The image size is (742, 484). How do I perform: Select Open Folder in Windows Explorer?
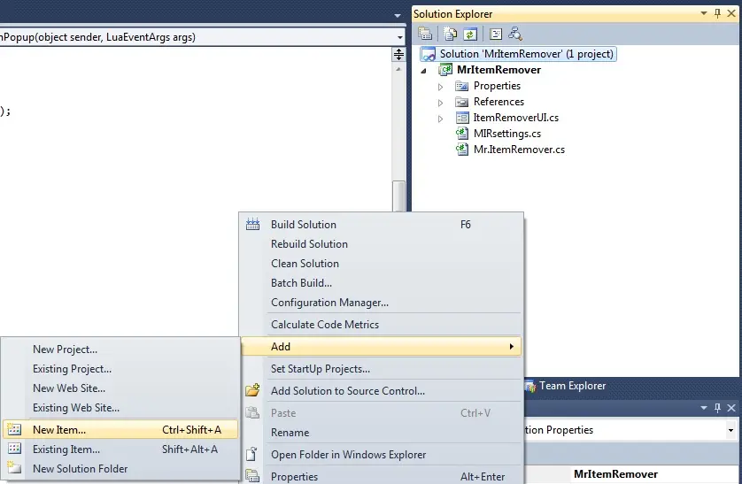click(x=382, y=455)
